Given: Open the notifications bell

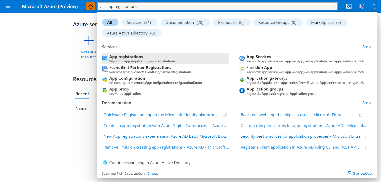Looking at the screenshot, I should click(x=374, y=6).
